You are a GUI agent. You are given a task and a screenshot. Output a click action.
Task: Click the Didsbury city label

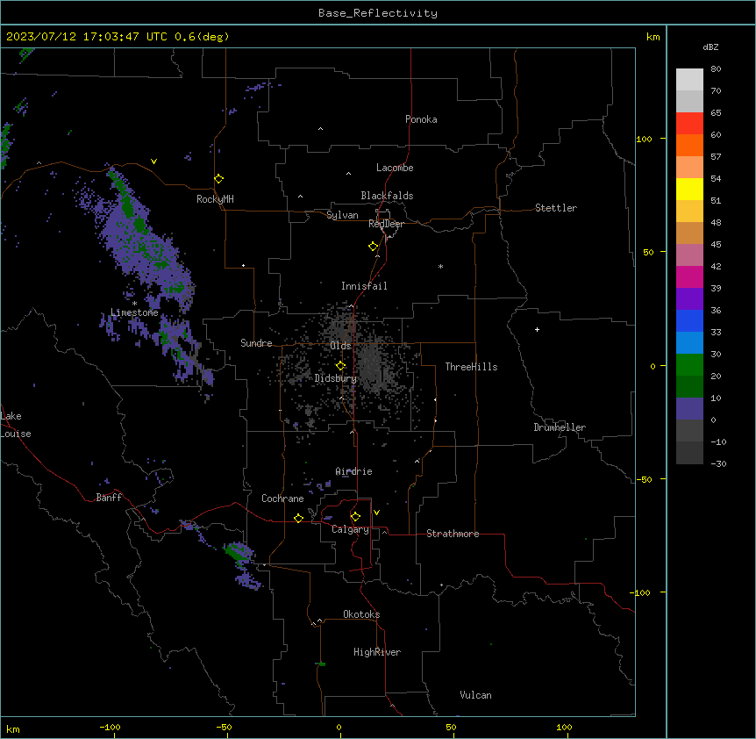pos(336,378)
